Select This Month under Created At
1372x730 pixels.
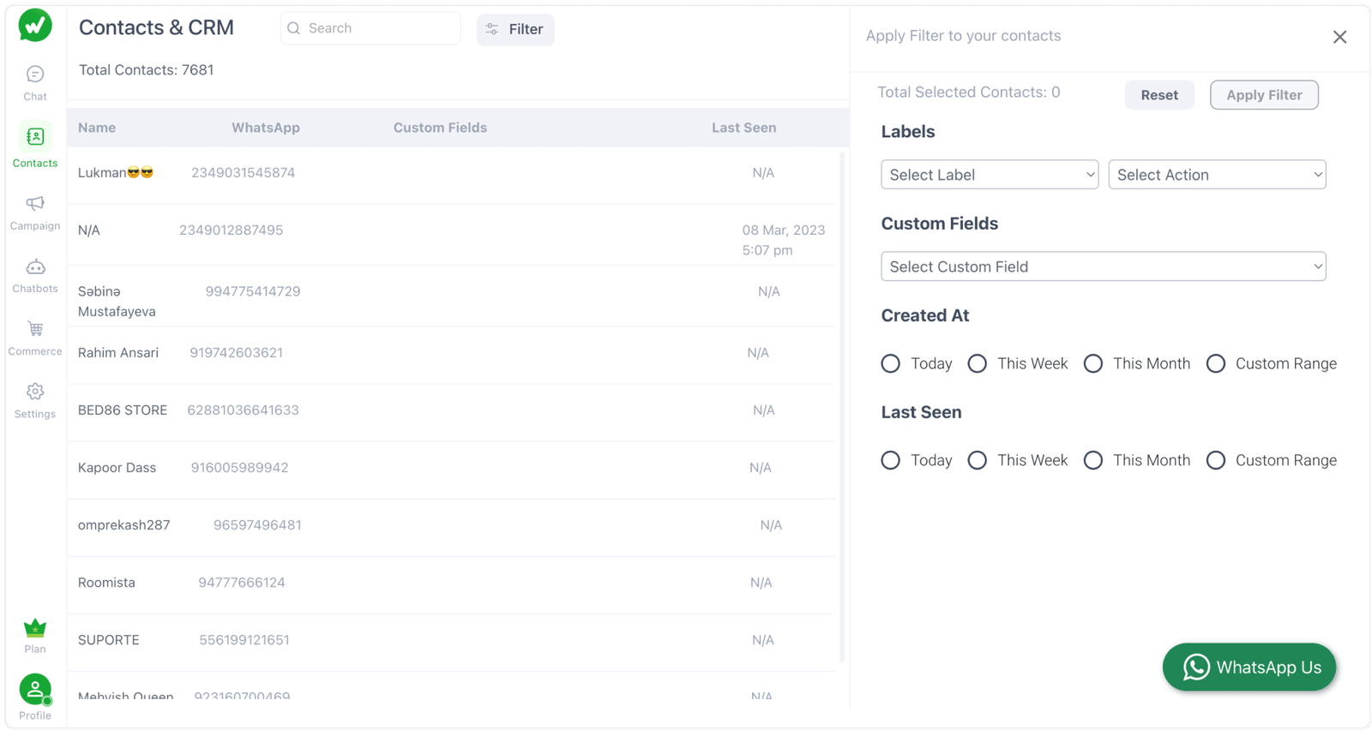pyautogui.click(x=1093, y=363)
